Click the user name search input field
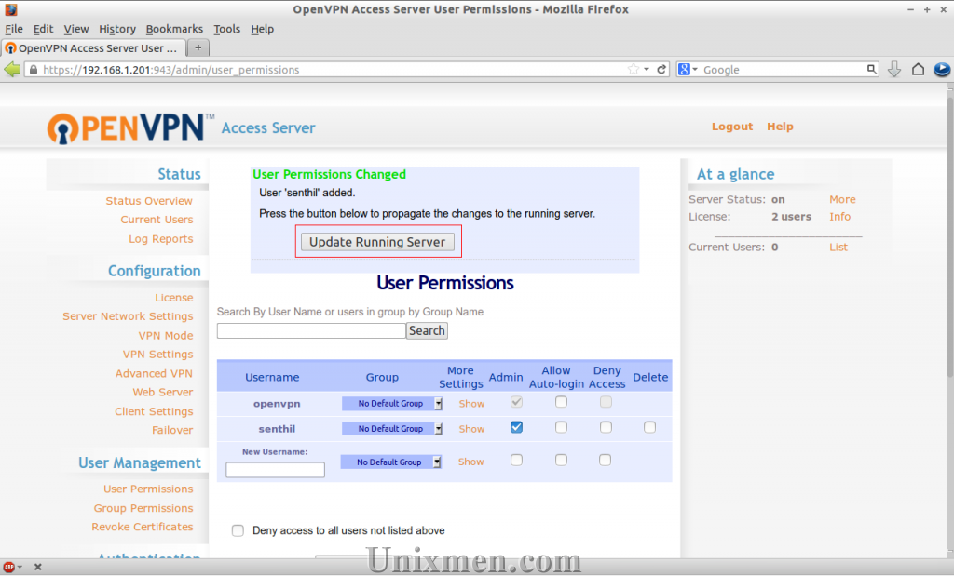The width and height of the screenshot is (954, 576). click(311, 330)
